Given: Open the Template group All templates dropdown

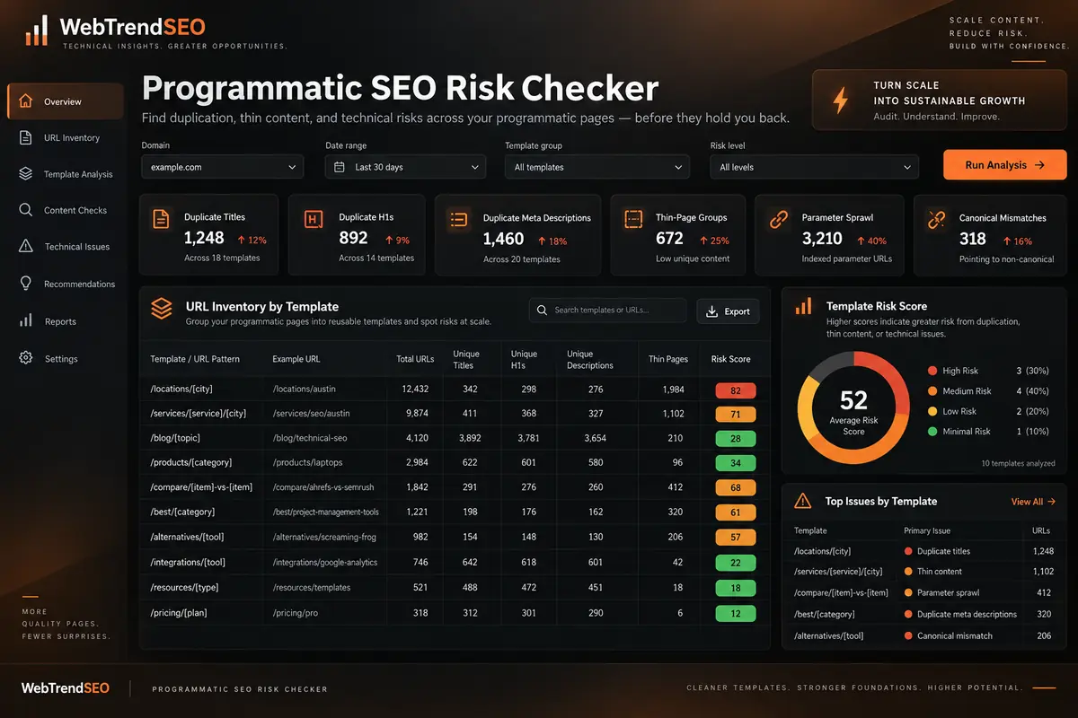Looking at the screenshot, I should tap(597, 167).
